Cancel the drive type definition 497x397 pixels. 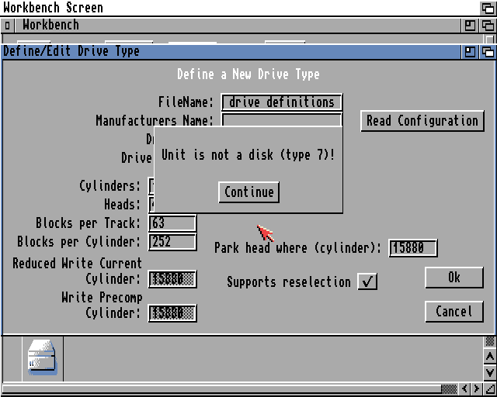454,312
